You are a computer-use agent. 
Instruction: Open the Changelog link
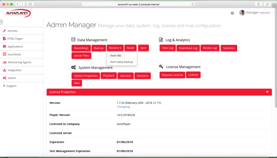pos(123,107)
